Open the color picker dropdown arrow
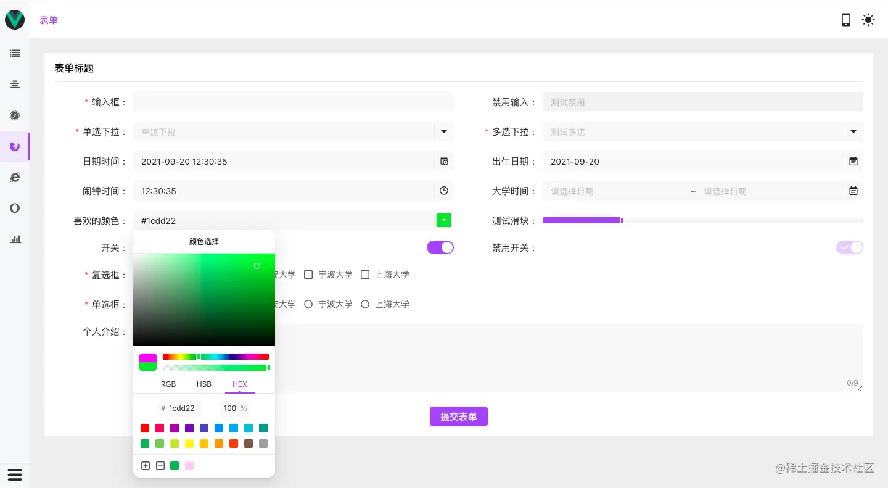888x488 pixels. (443, 220)
